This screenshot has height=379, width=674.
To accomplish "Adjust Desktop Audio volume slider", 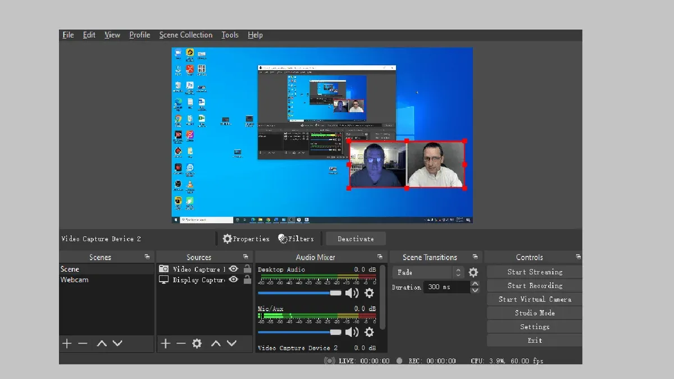I will click(299, 293).
